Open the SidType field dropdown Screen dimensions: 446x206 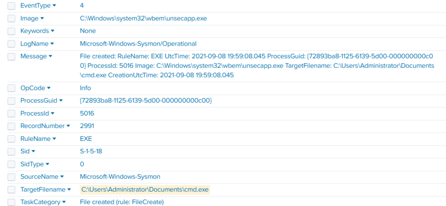(47, 164)
